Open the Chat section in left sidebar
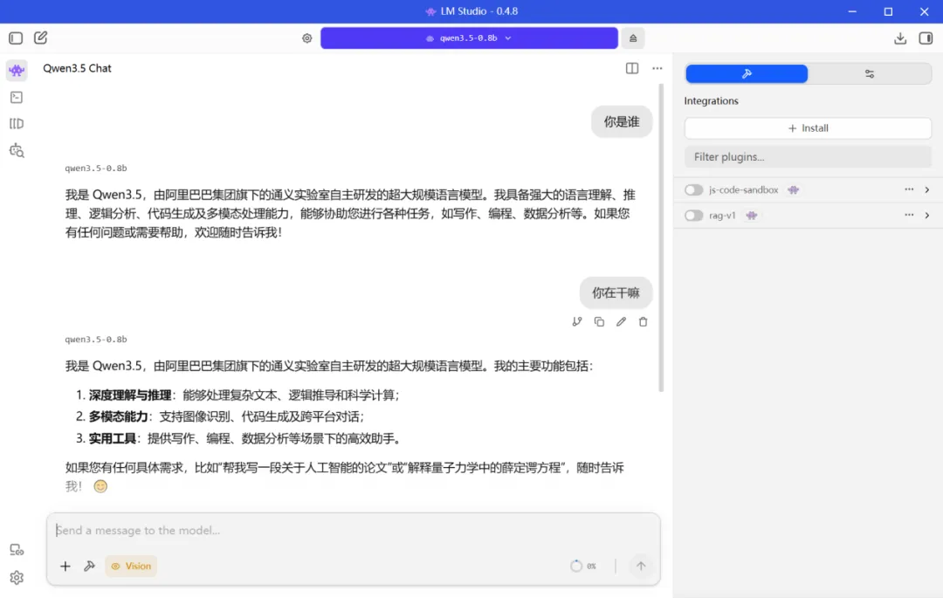Viewport: 943px width, 598px height. pos(17,71)
